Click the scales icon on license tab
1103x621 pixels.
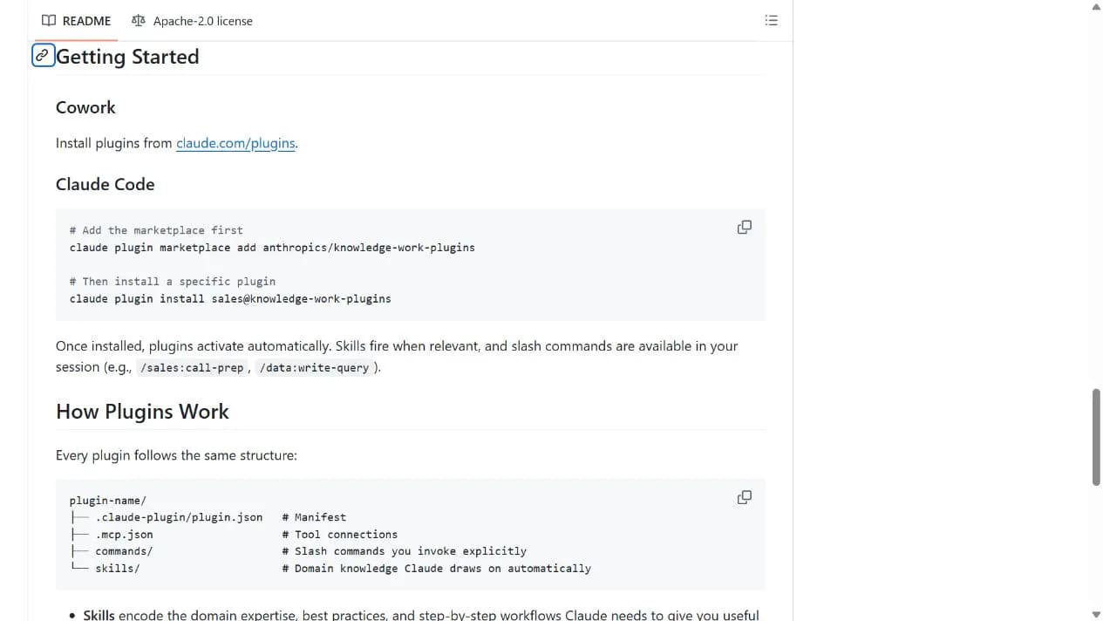coord(139,21)
